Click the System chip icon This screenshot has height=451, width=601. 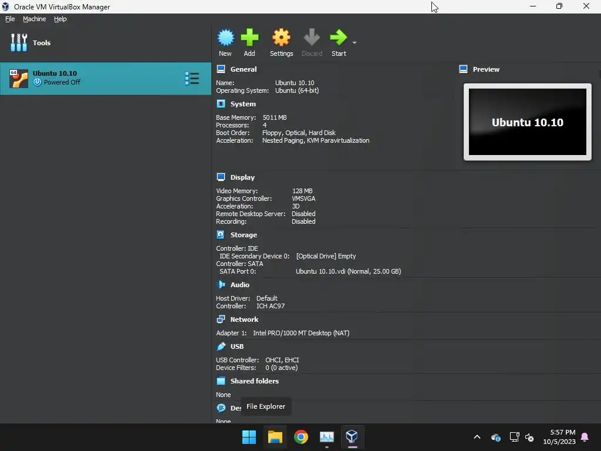pyautogui.click(x=221, y=104)
